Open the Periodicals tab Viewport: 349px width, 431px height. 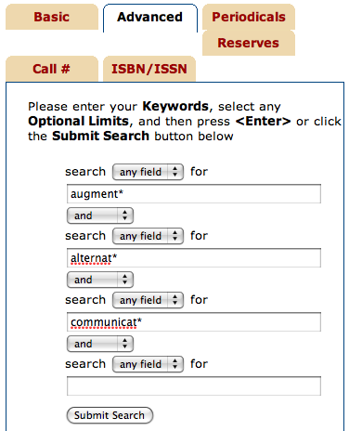tap(249, 17)
